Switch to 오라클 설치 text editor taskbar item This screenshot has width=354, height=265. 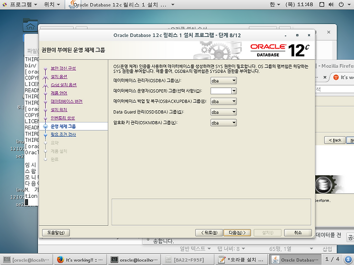click(241, 260)
